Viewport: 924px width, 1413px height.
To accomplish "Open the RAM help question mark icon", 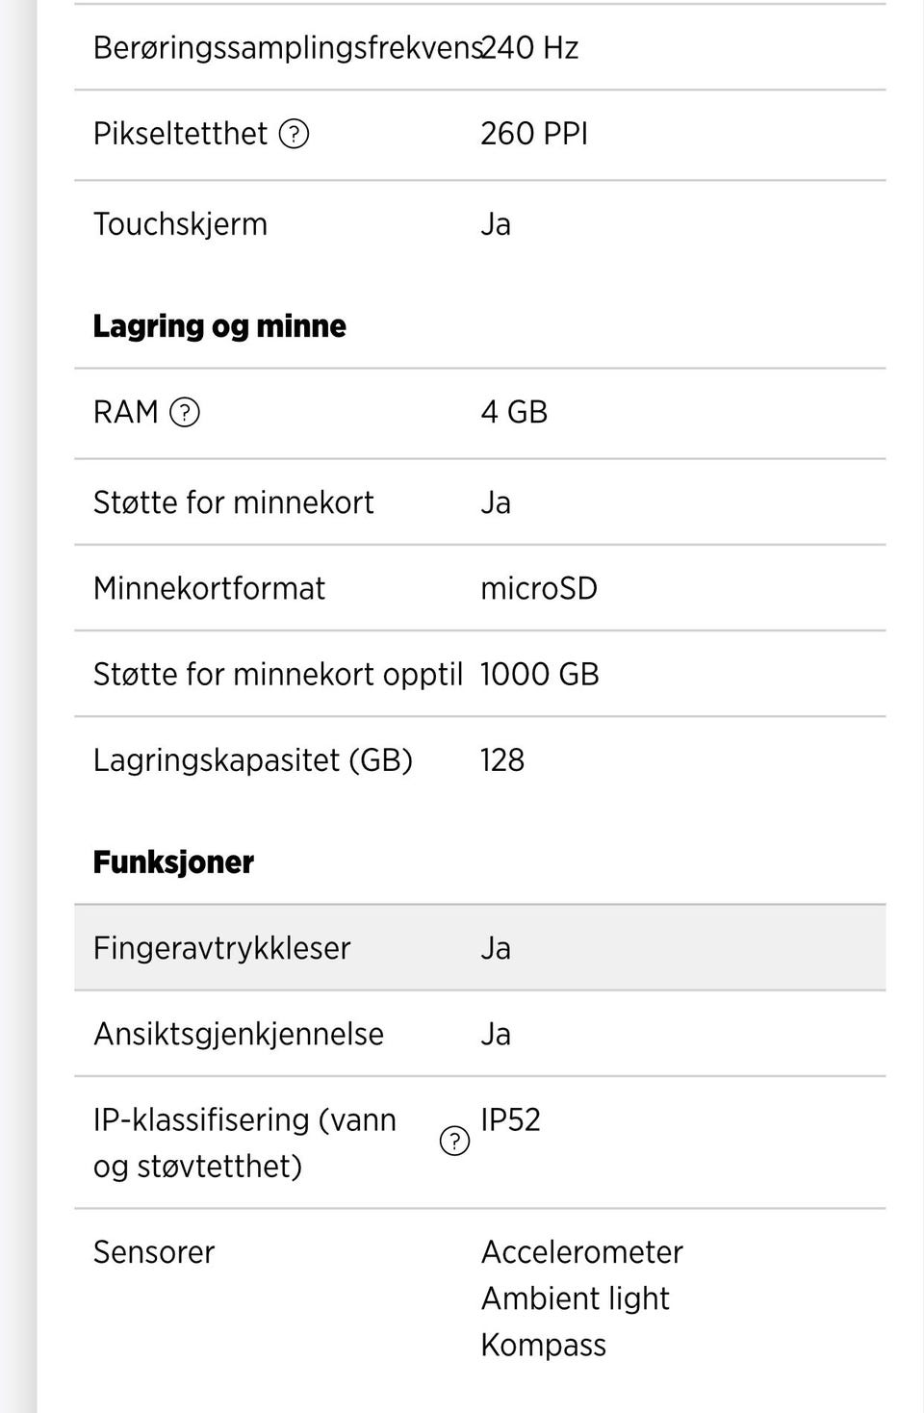I will click(185, 412).
